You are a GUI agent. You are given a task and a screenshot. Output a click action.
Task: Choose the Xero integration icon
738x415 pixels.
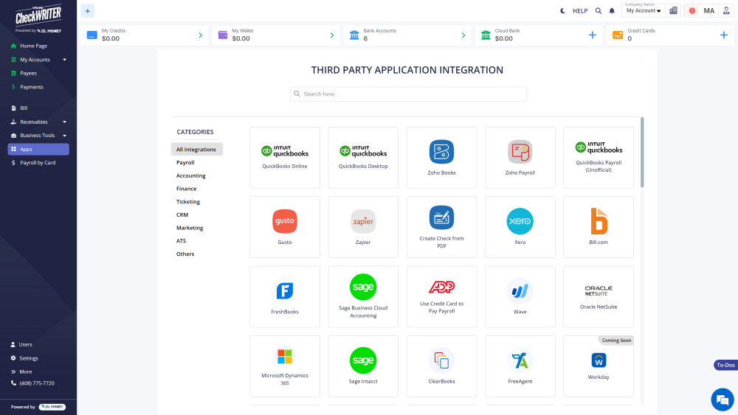tap(520, 221)
